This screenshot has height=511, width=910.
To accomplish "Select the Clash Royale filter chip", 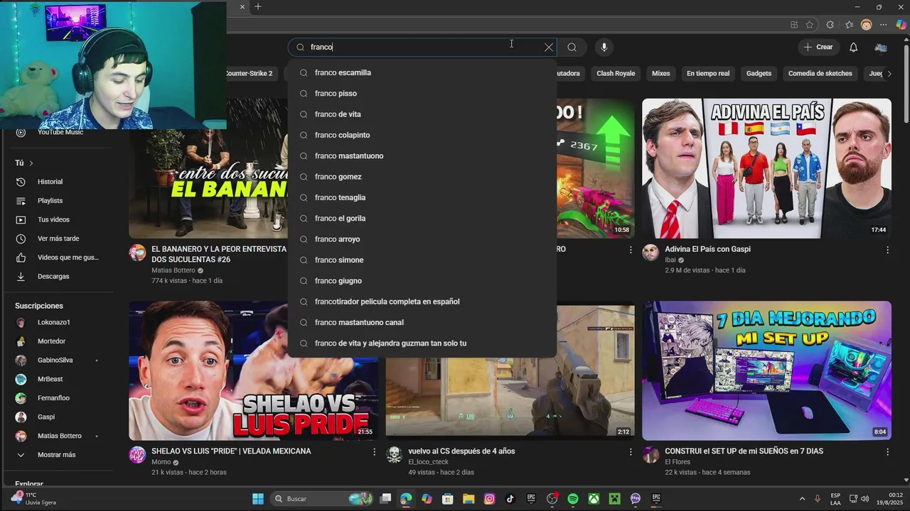I will point(616,73).
